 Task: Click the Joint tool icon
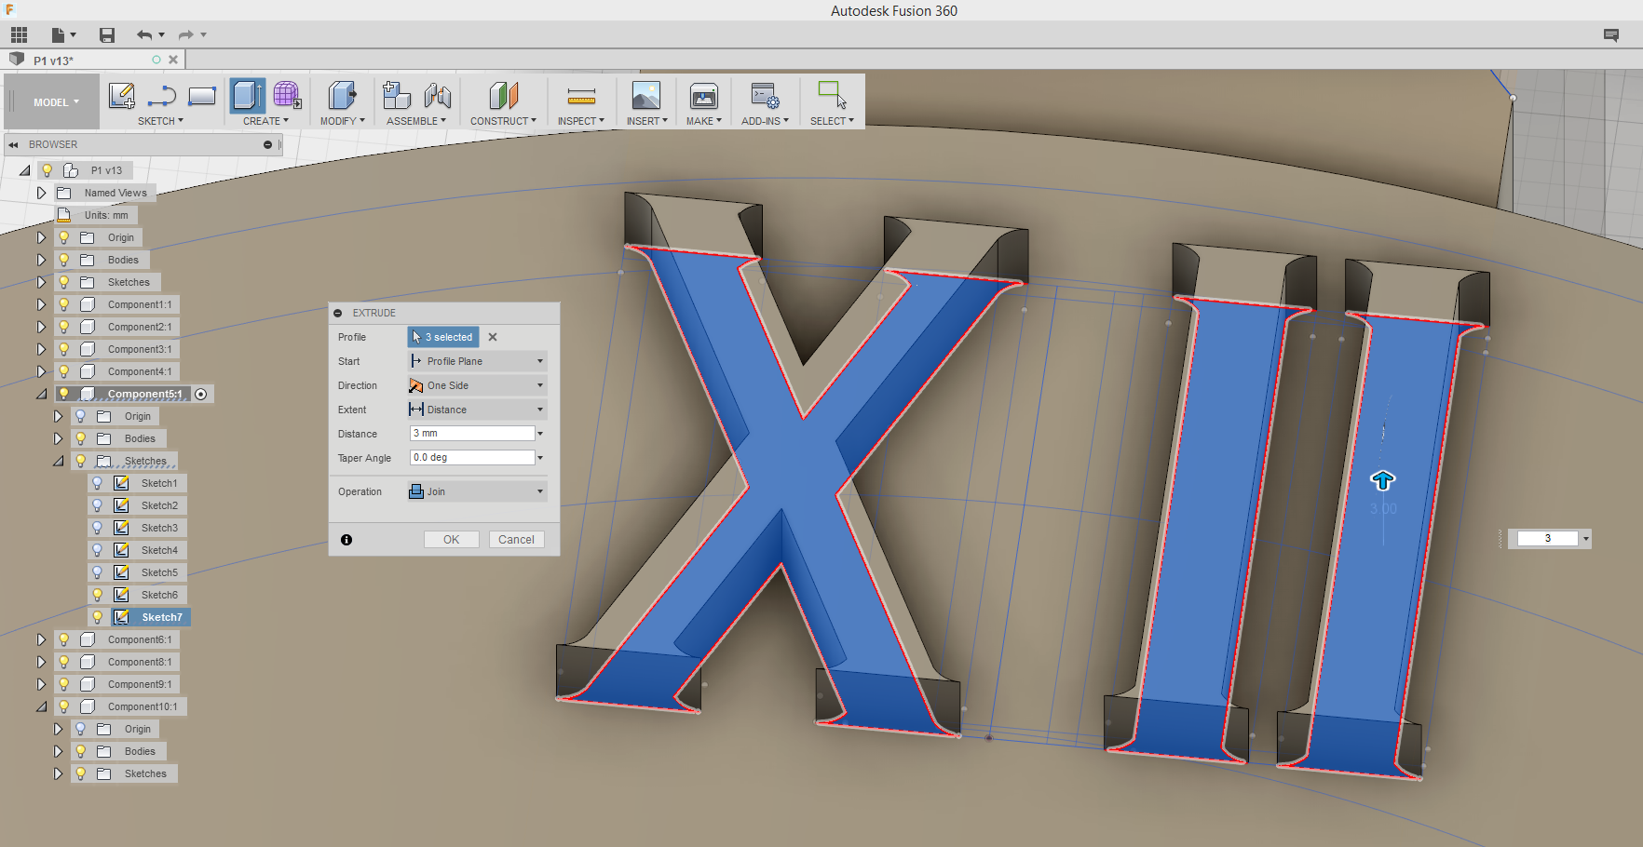(437, 95)
